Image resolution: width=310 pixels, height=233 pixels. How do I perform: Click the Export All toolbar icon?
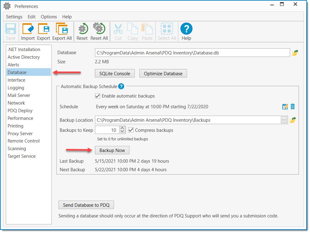click(62, 31)
